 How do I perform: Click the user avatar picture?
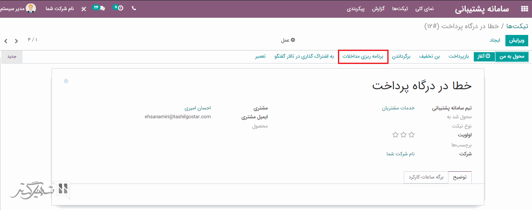tap(31, 8)
